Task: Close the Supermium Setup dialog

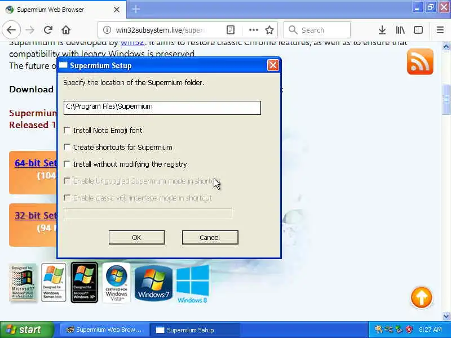Action: [273, 65]
